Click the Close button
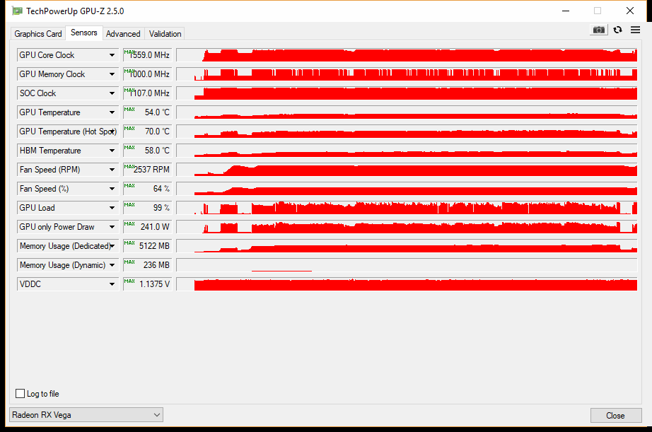652x432 pixels. (615, 415)
